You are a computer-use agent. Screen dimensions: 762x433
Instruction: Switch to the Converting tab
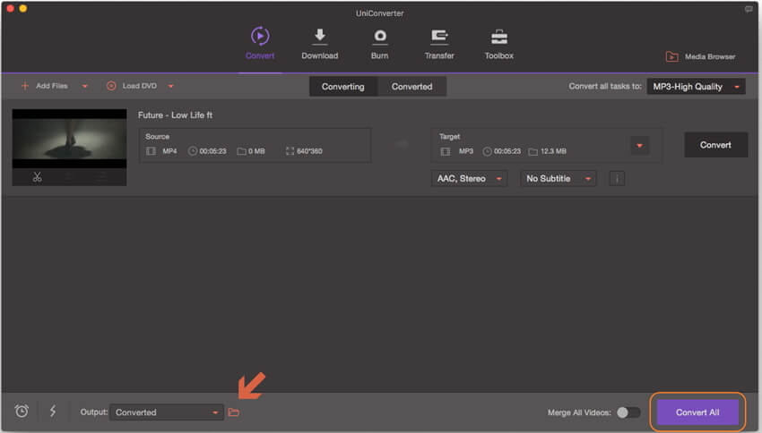(343, 86)
